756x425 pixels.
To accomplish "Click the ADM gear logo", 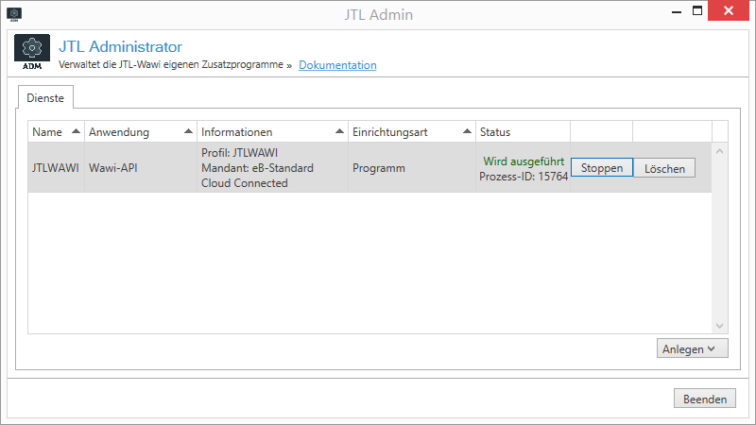I will 32,53.
